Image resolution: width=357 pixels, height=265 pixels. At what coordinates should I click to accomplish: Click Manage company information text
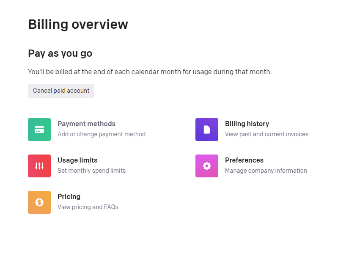click(266, 170)
